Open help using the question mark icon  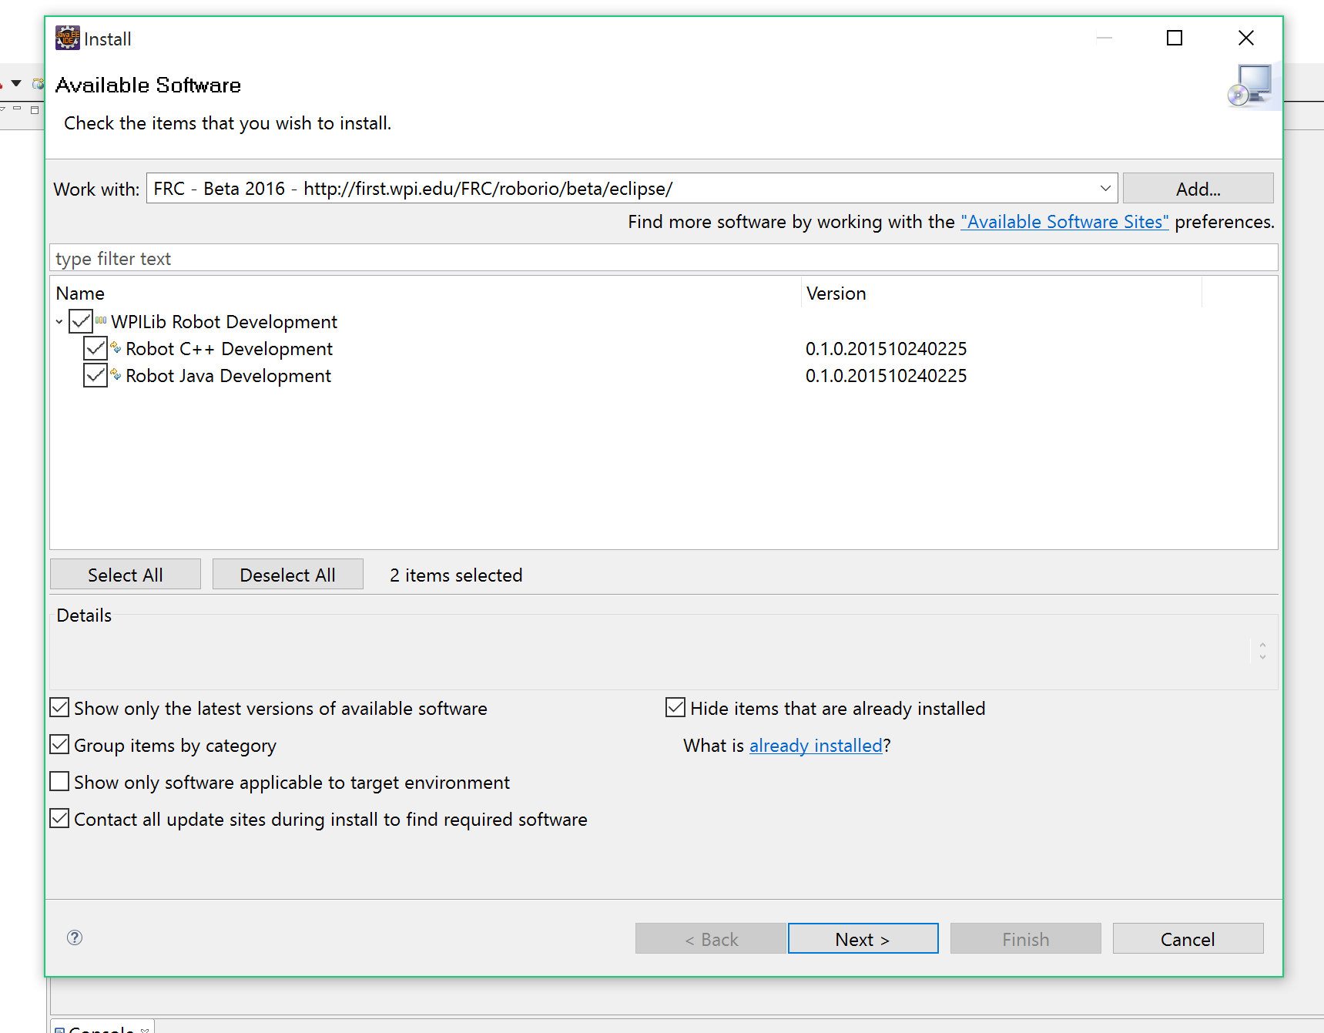click(x=75, y=937)
